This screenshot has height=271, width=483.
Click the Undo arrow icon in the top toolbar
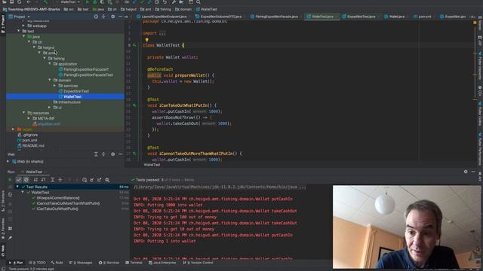[x=165, y=2]
